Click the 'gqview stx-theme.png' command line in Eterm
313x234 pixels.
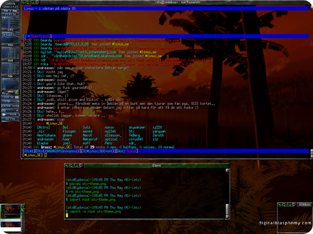click(x=86, y=183)
